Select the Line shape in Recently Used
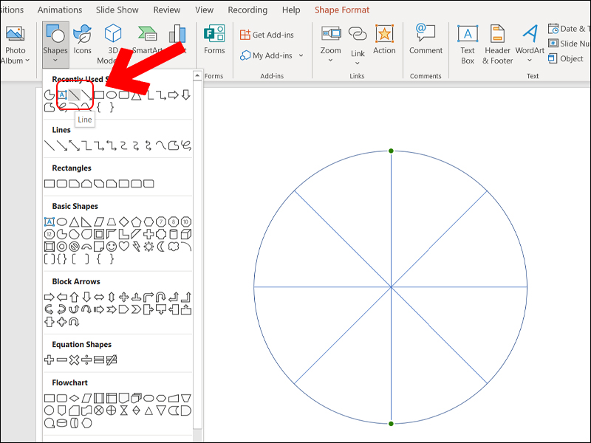Viewport: 591px width, 443px height. pos(75,95)
